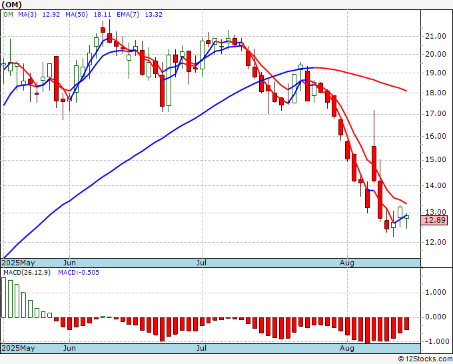Click the OM legend label
The image size is (453, 364).
coord(9,15)
